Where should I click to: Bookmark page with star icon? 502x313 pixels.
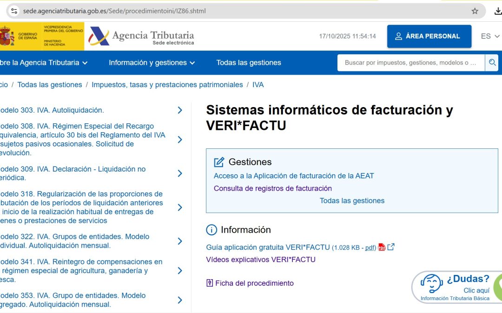pos(475,11)
